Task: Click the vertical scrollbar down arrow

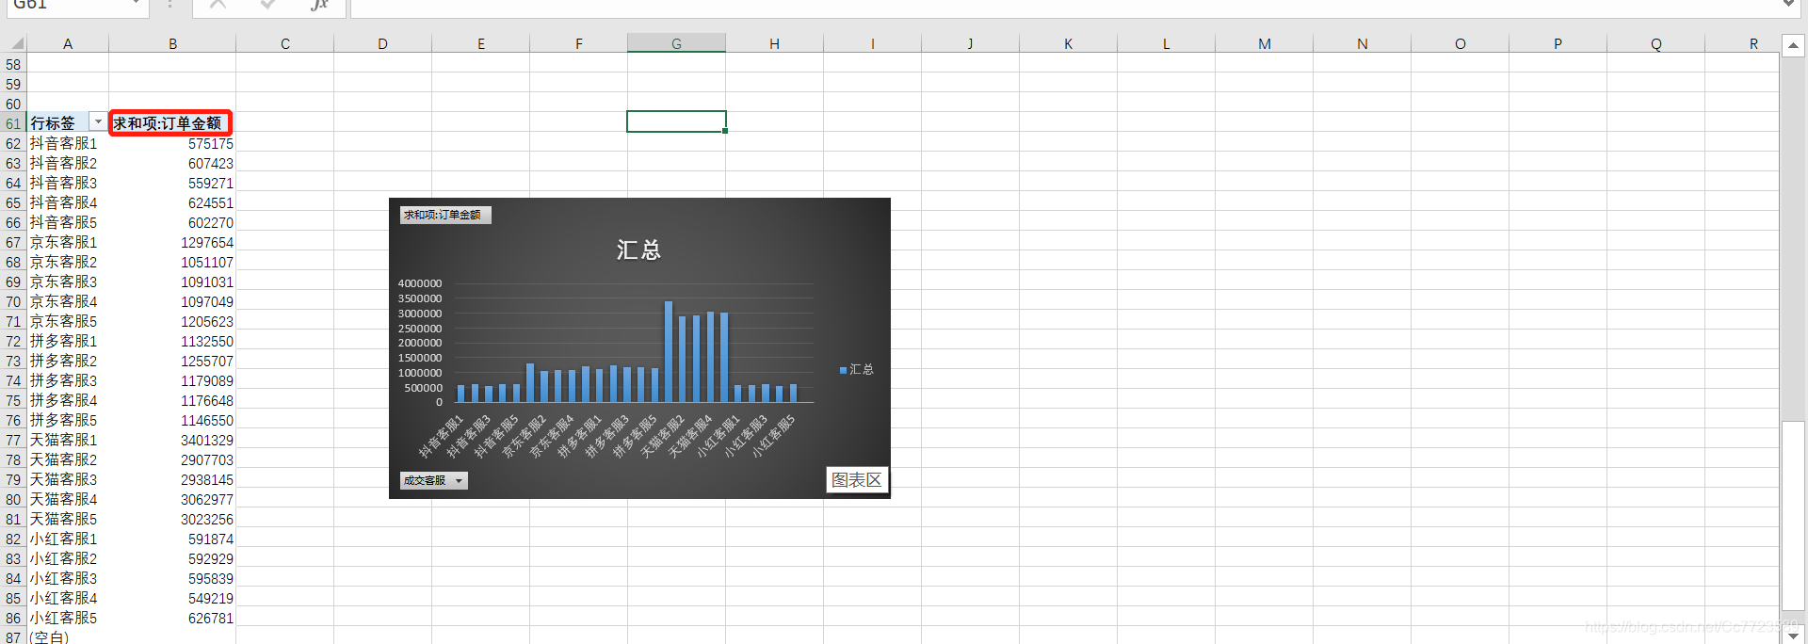Action: click(x=1793, y=635)
